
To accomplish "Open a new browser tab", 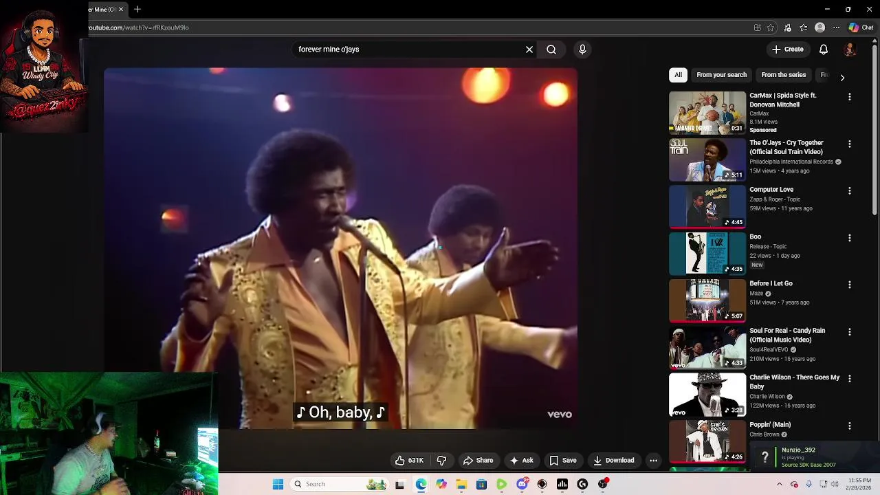I will 137,9.
